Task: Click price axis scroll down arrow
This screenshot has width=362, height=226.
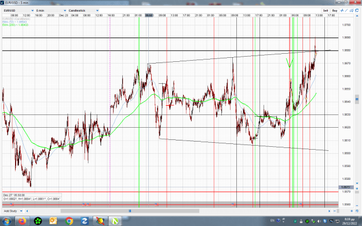Action: coord(357,183)
